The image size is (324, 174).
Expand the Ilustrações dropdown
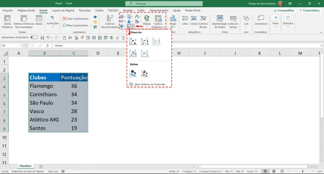(x=53, y=22)
